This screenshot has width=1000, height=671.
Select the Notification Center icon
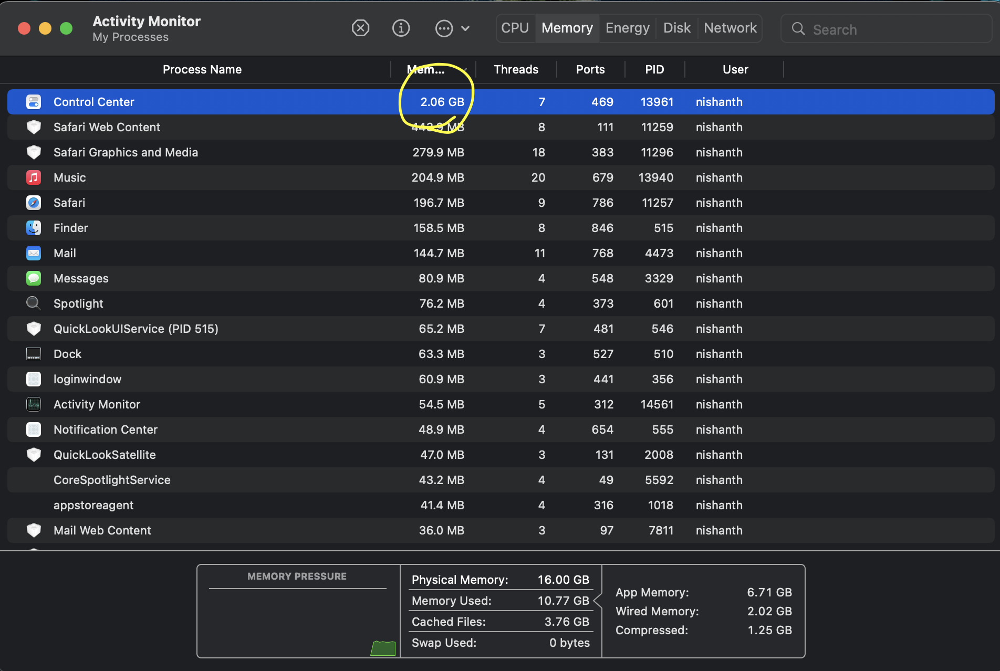coord(34,429)
